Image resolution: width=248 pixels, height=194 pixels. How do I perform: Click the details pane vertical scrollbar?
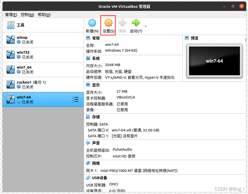pos(246,40)
